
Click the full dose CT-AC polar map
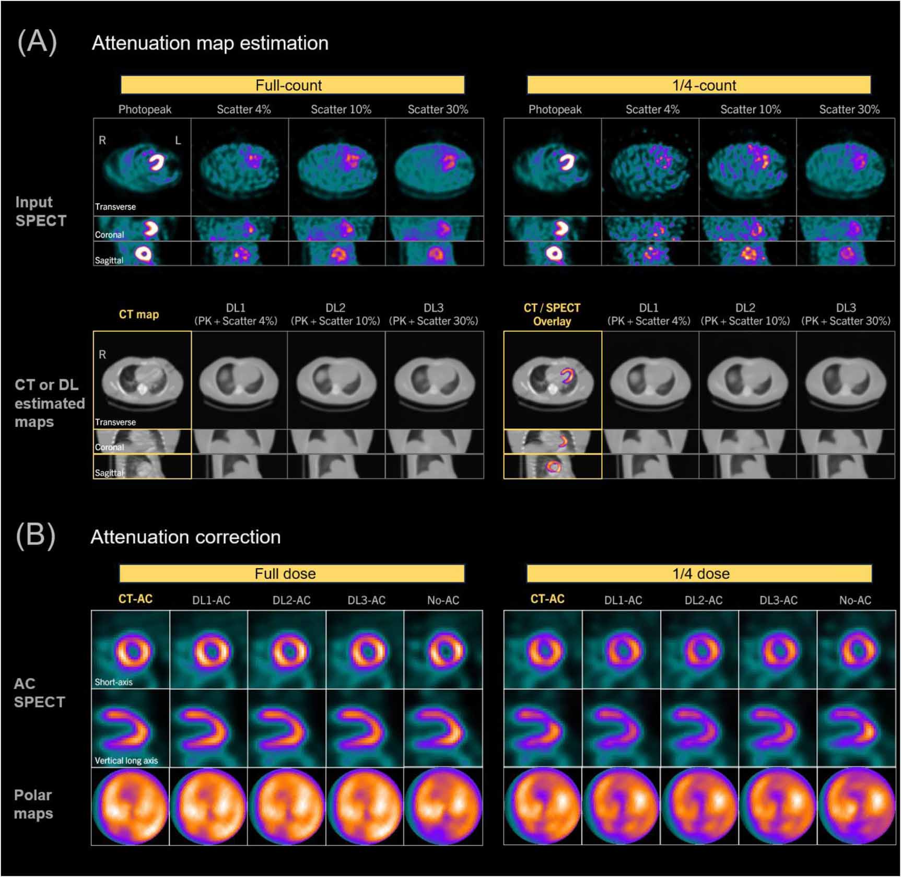click(x=131, y=806)
